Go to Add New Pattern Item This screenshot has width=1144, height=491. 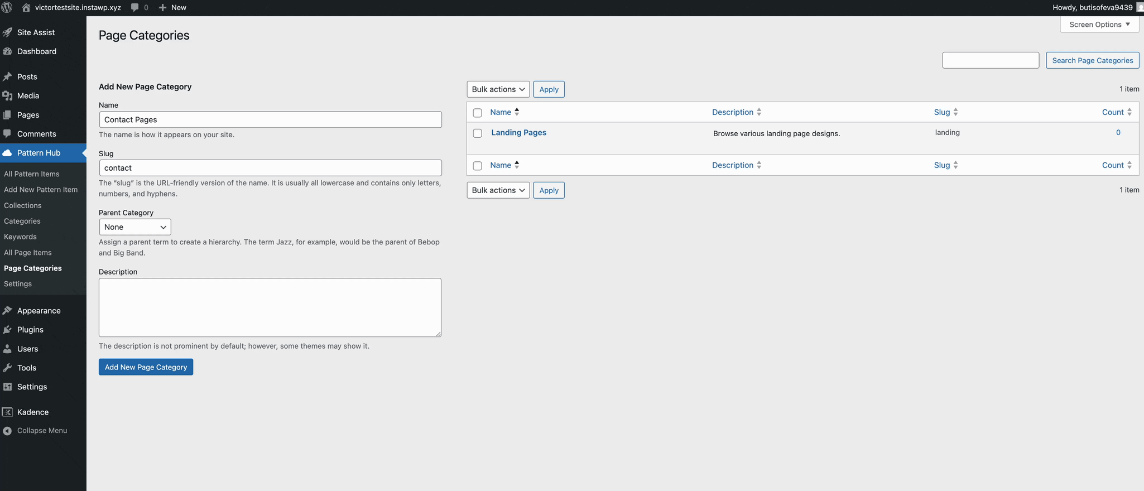41,190
